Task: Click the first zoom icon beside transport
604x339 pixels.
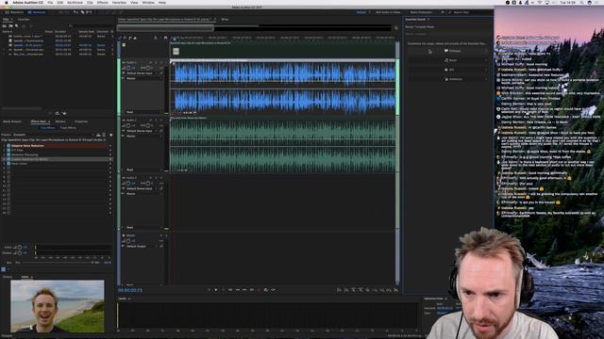Action: point(339,290)
